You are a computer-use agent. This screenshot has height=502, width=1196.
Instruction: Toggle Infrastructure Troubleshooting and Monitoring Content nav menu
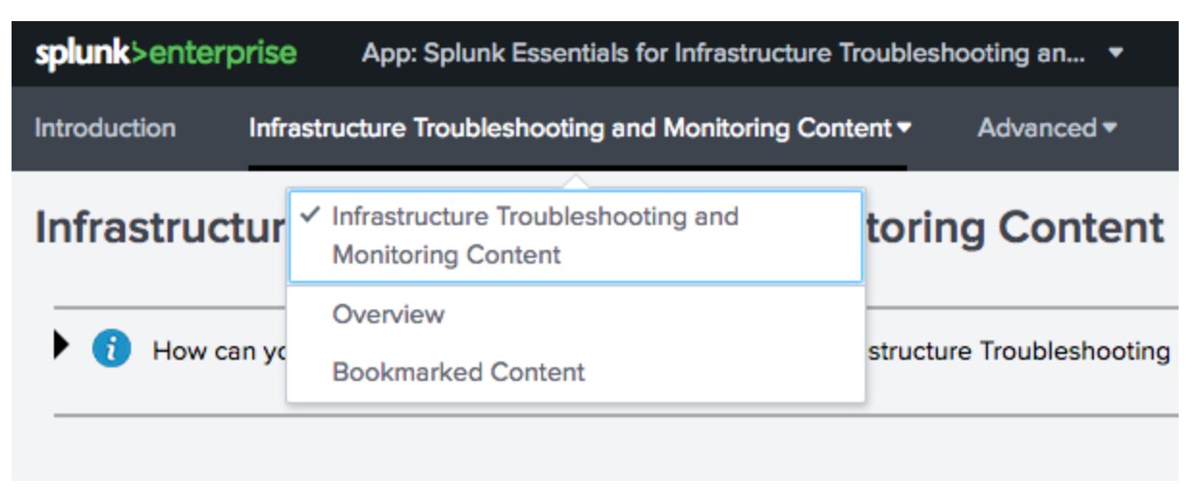point(579,128)
